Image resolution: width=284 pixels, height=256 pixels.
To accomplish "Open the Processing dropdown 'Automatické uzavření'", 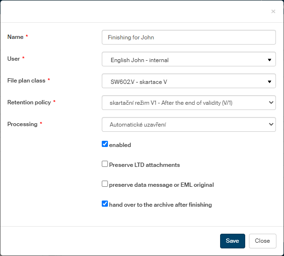I will click(x=185, y=124).
